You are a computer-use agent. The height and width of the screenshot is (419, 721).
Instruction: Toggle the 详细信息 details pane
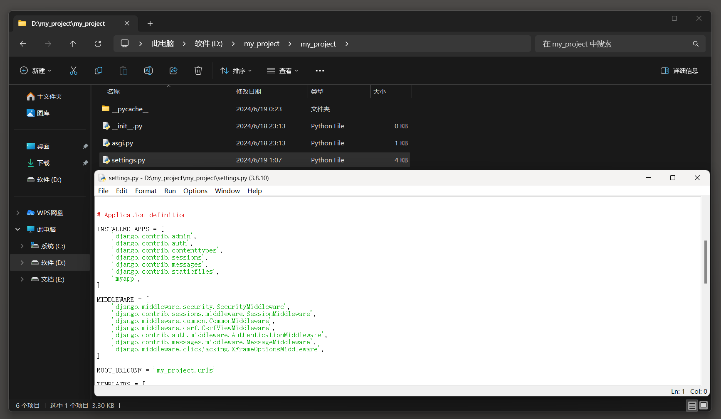point(679,71)
